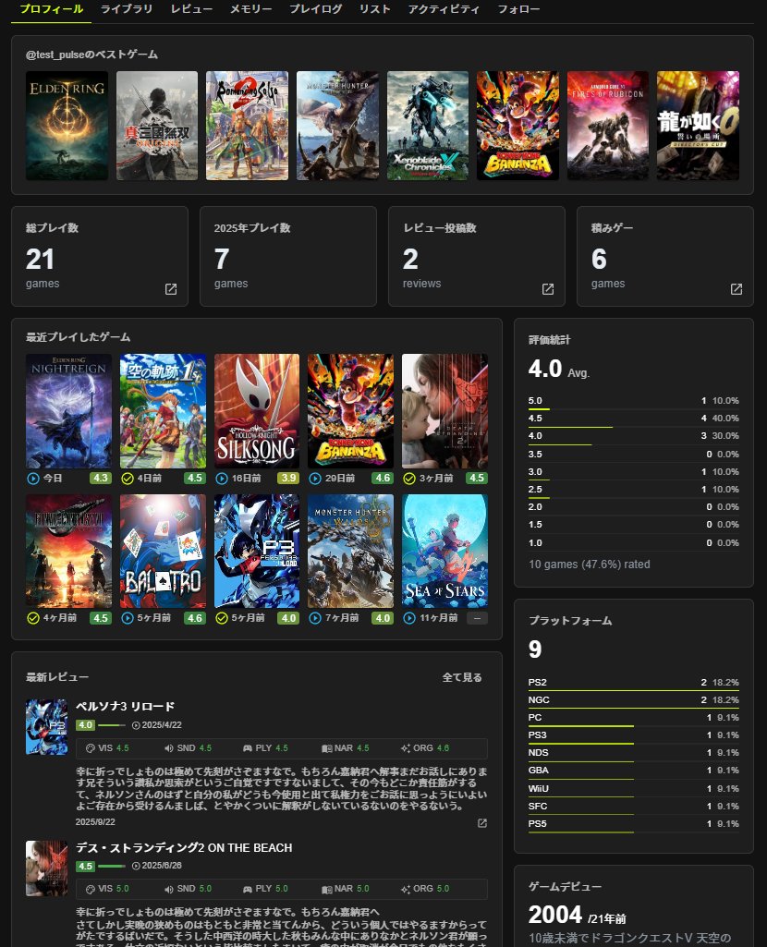Switch to the ライブラリ tab
Screen dimensions: 767x947
click(x=127, y=9)
